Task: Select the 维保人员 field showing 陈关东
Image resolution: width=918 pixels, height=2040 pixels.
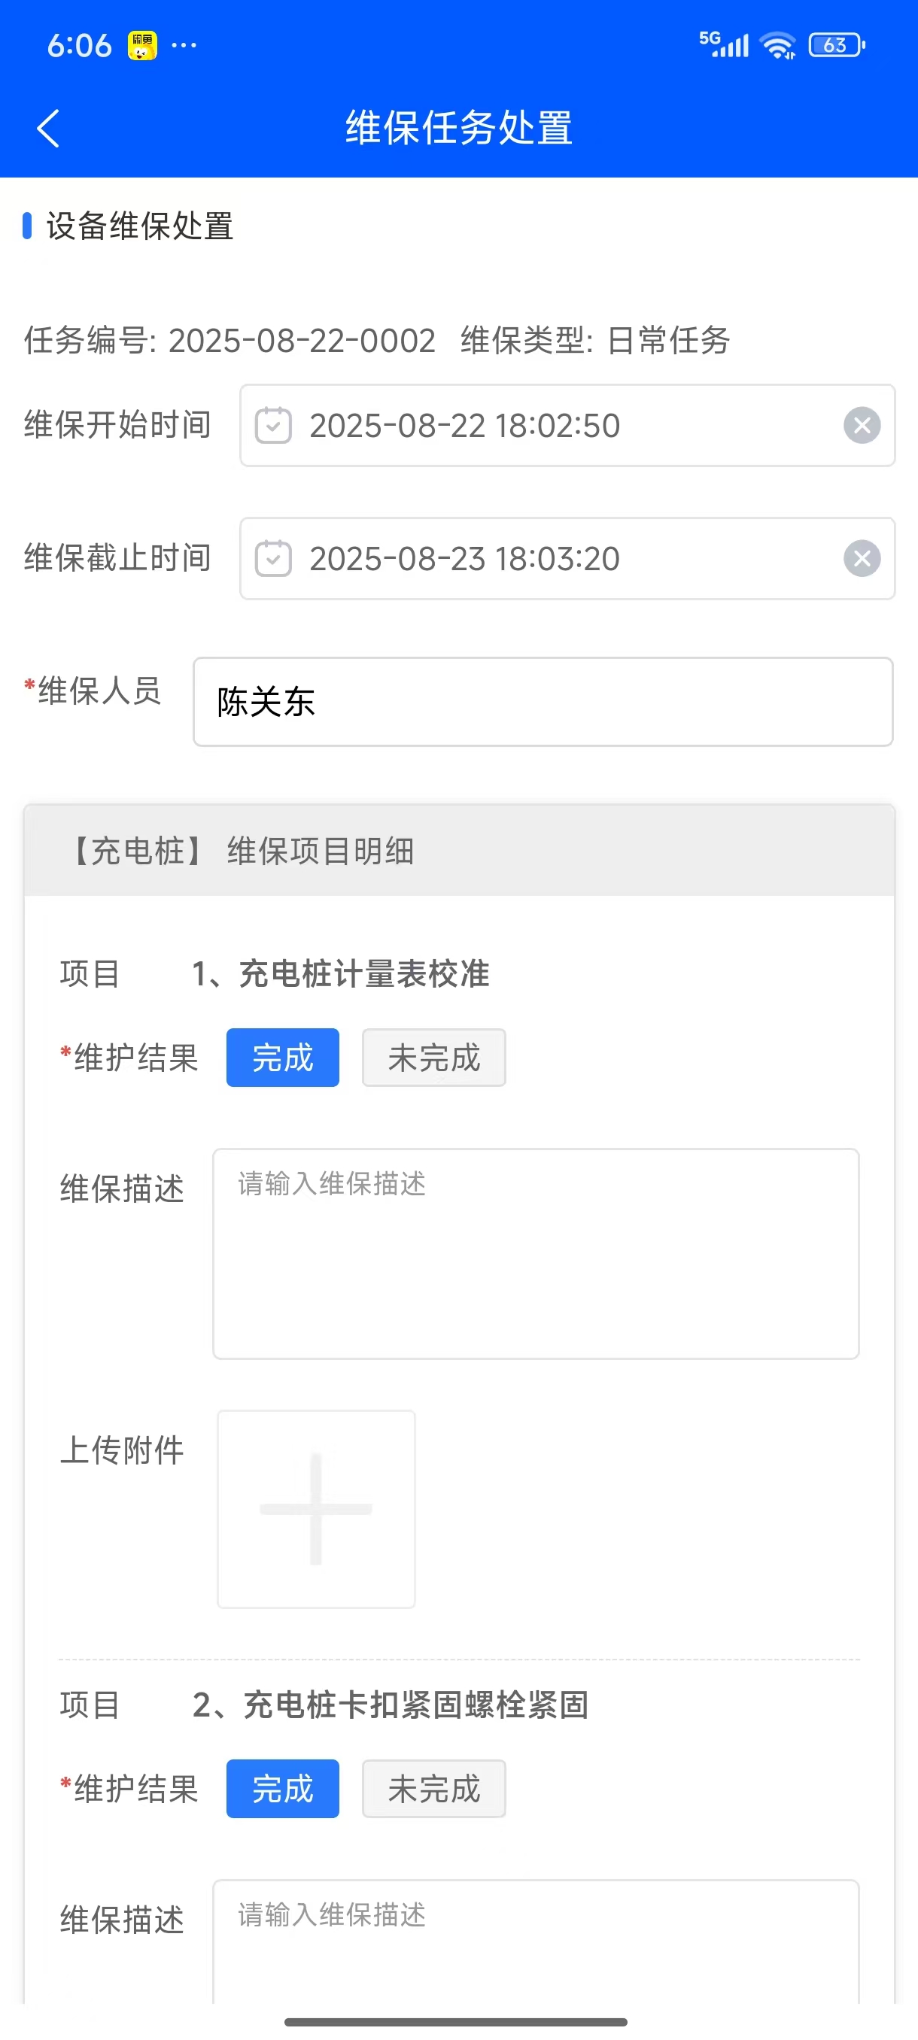Action: point(543,702)
